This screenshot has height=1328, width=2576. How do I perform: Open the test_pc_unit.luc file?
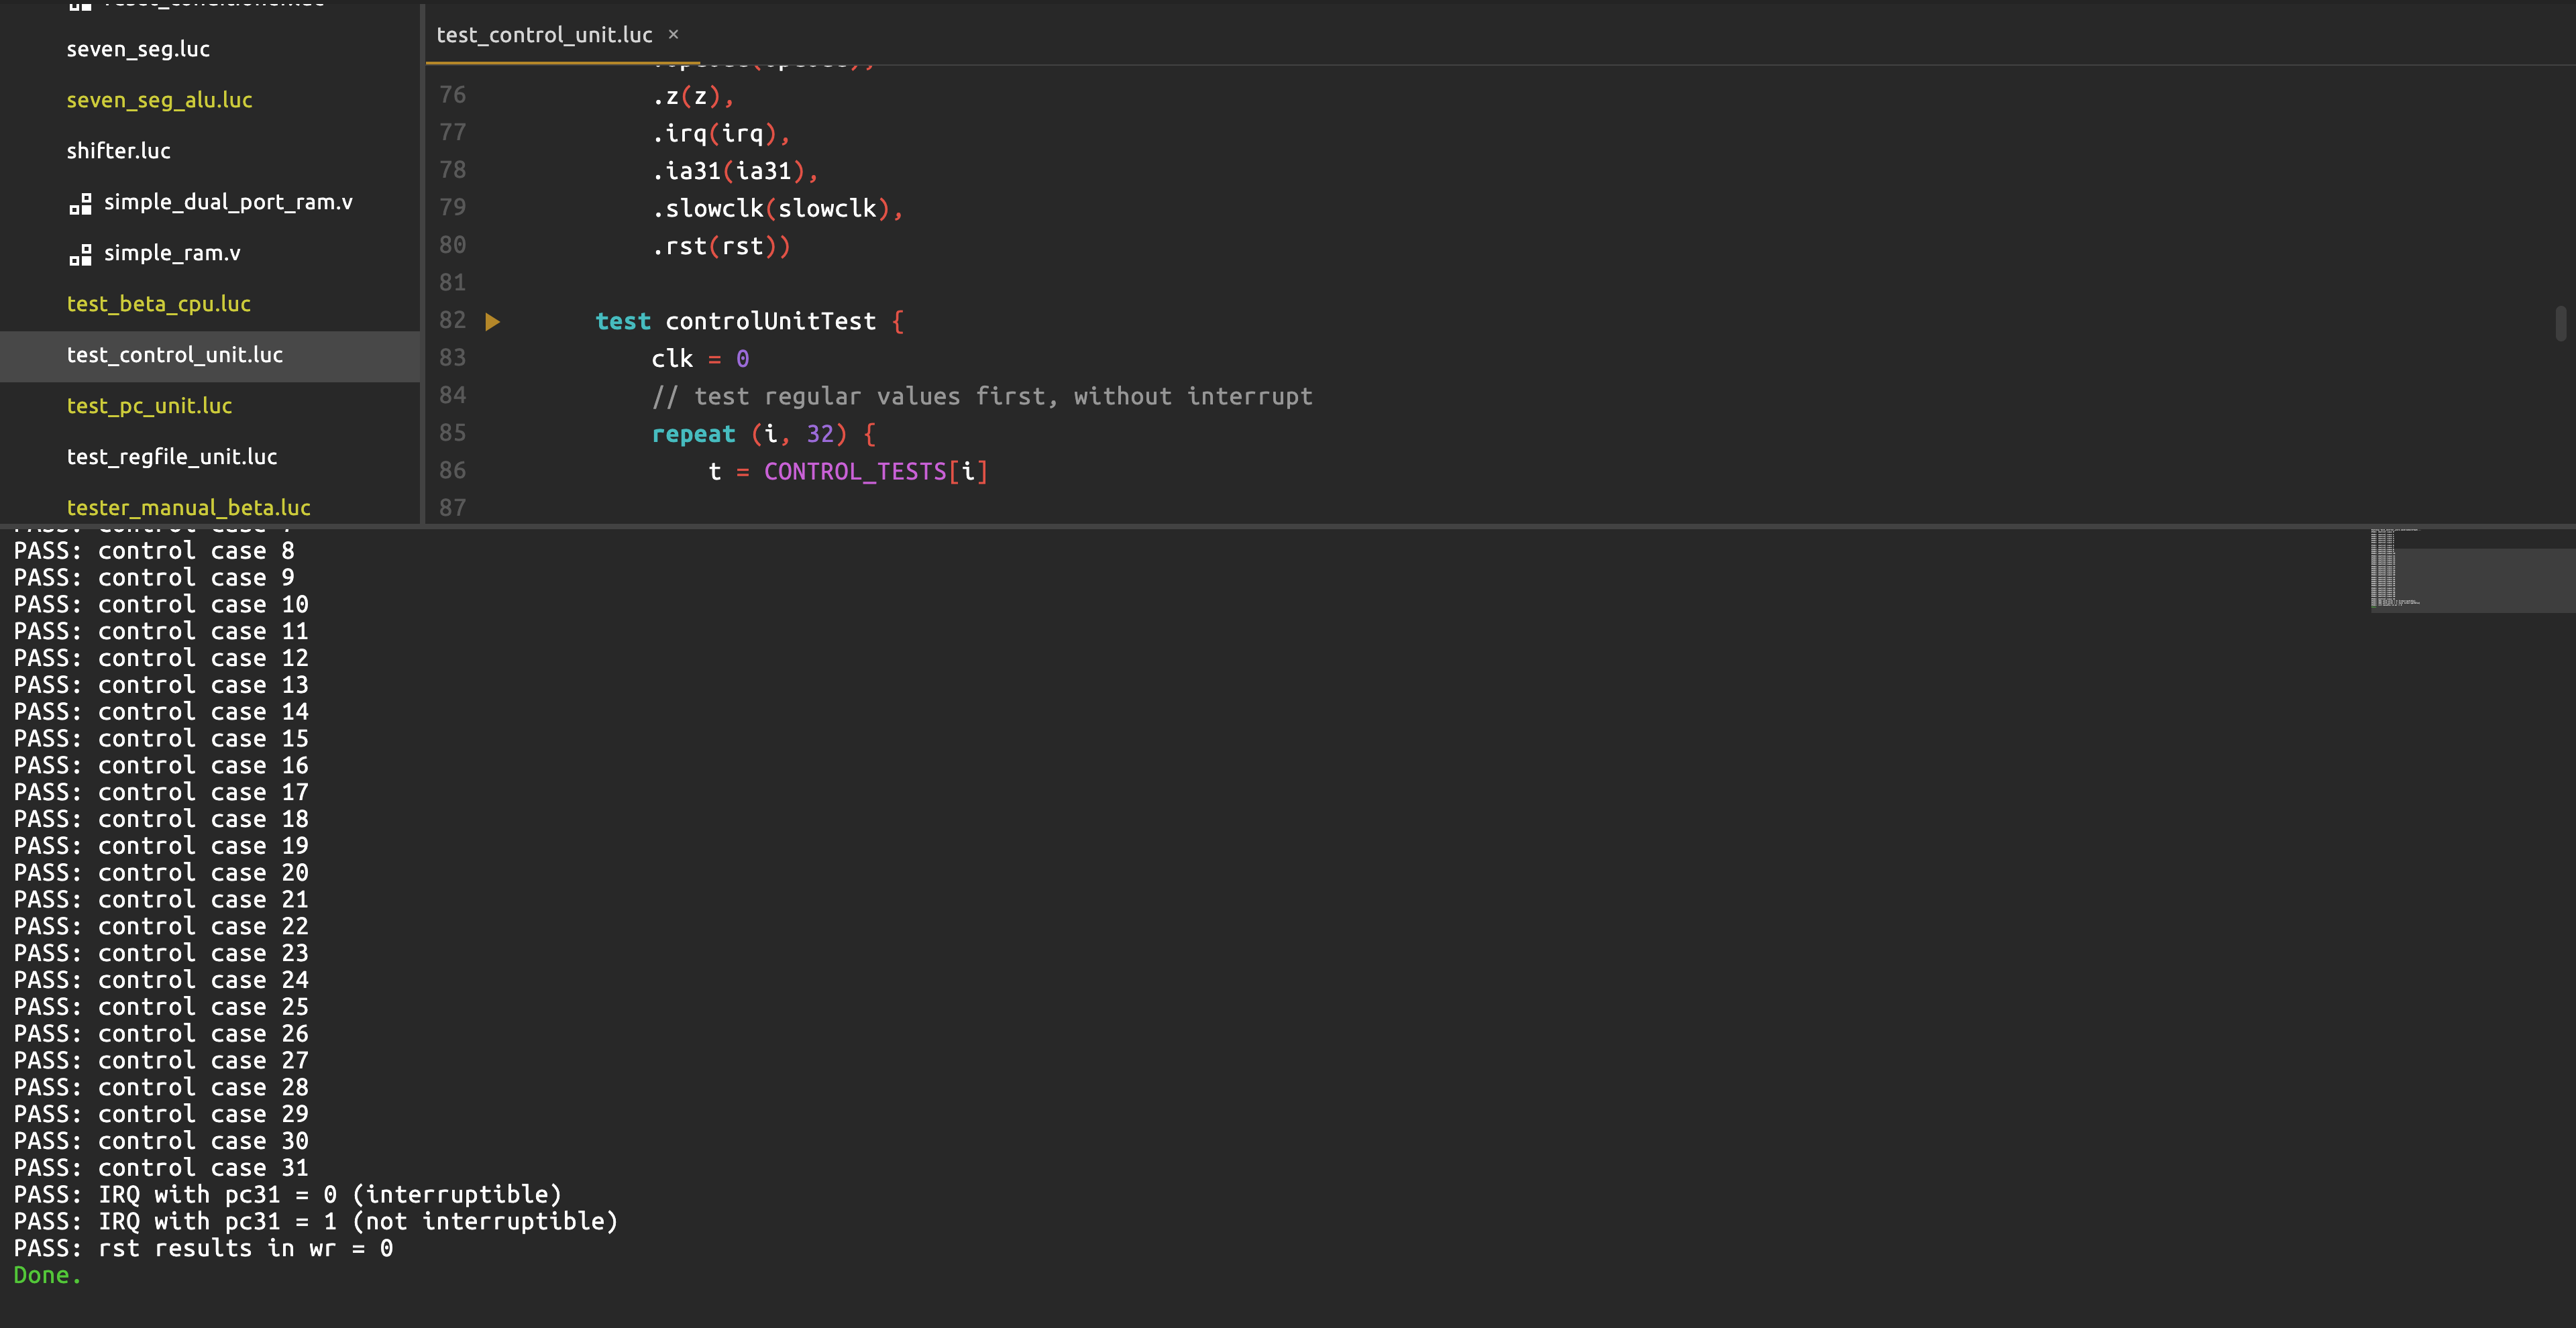tap(149, 406)
